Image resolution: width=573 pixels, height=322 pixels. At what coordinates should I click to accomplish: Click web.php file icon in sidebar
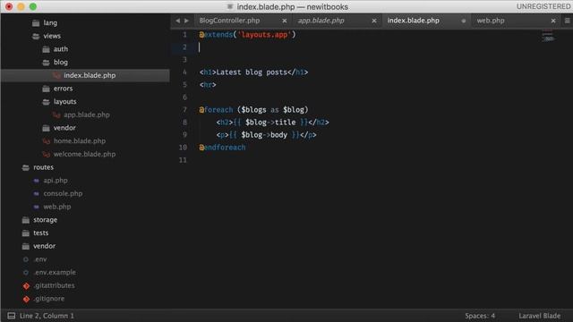36,207
